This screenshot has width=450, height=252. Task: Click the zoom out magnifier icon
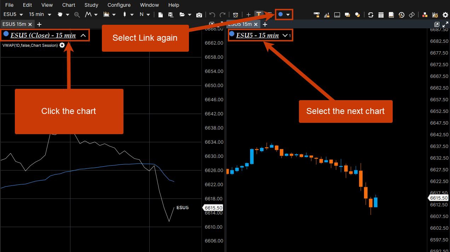[77, 15]
